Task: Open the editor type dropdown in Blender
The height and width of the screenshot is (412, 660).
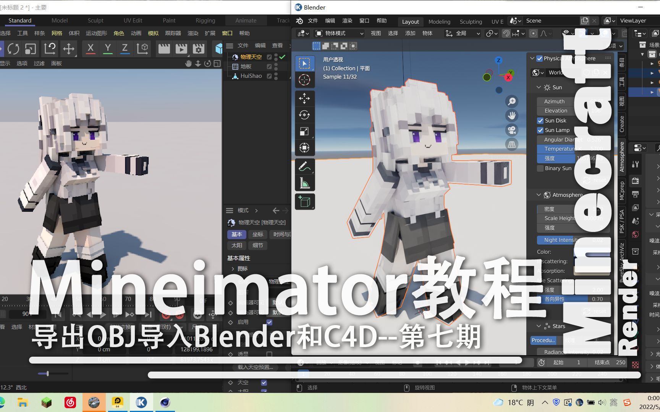Action: [x=303, y=34]
